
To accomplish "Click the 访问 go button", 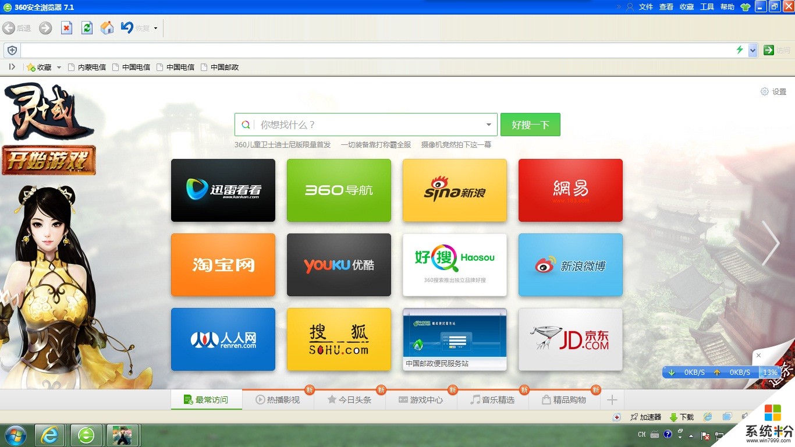I will (777, 50).
